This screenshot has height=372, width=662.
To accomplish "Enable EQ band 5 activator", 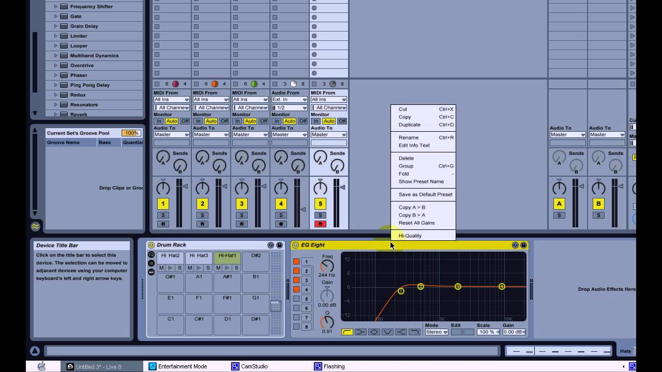I will [296, 299].
